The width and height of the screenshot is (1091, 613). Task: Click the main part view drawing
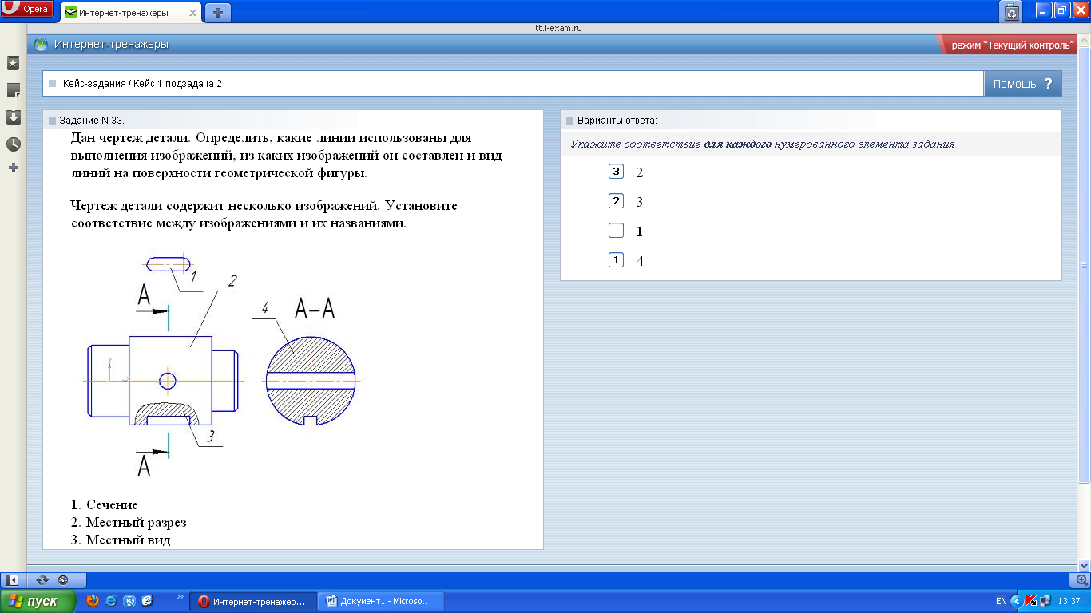(x=163, y=381)
